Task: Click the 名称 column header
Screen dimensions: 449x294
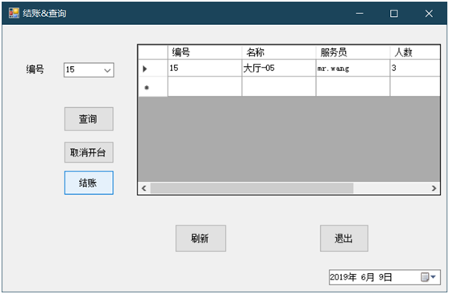Action: 279,52
